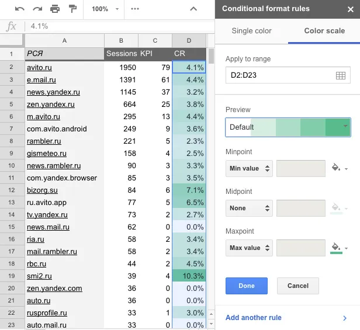
Task: Open the tv.yandex.ru link
Action: click(x=47, y=215)
